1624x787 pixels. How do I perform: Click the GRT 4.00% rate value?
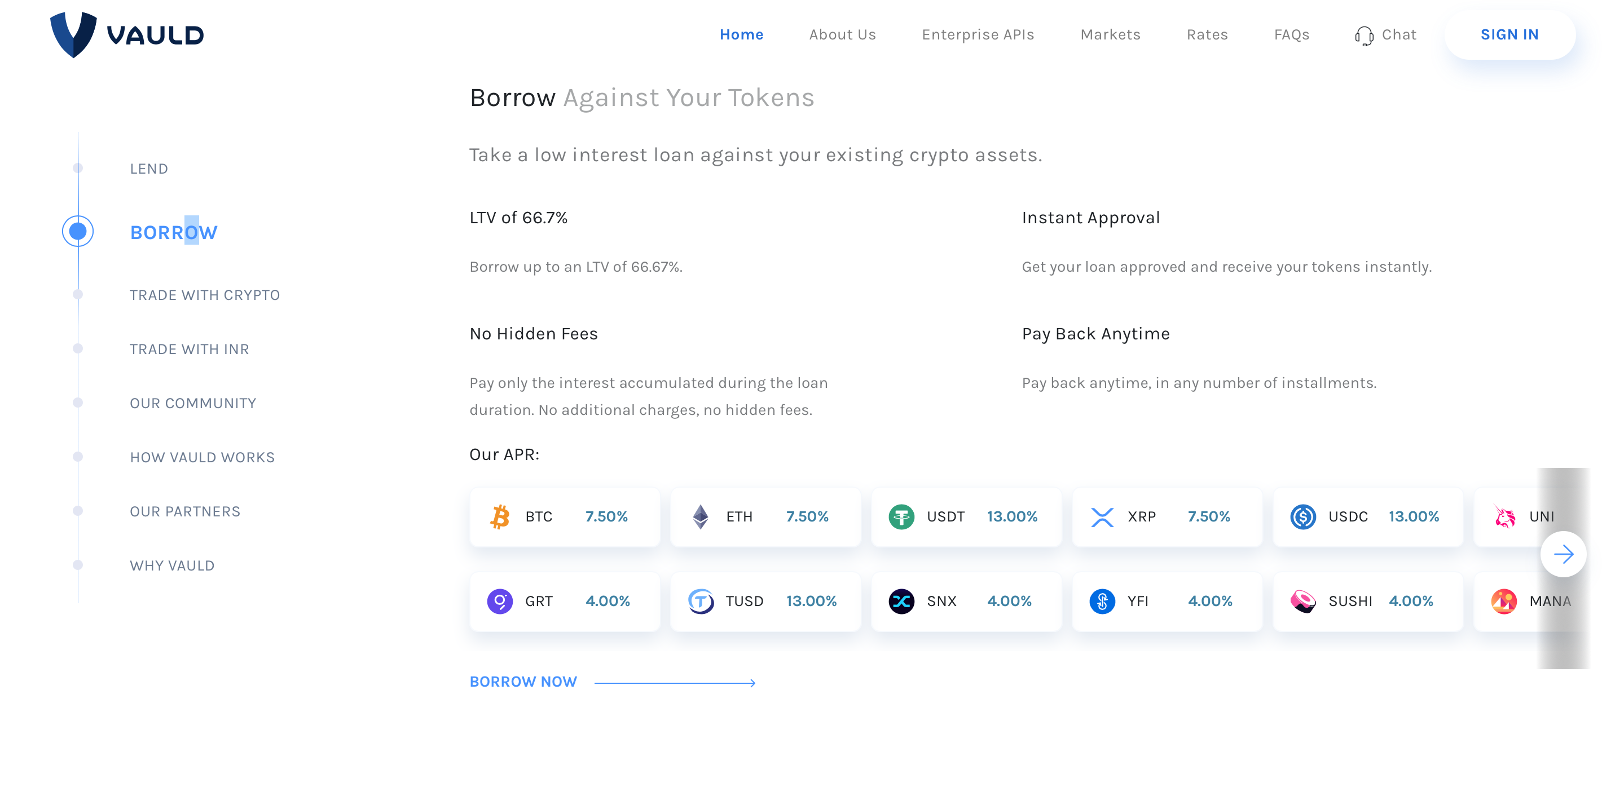click(x=608, y=601)
